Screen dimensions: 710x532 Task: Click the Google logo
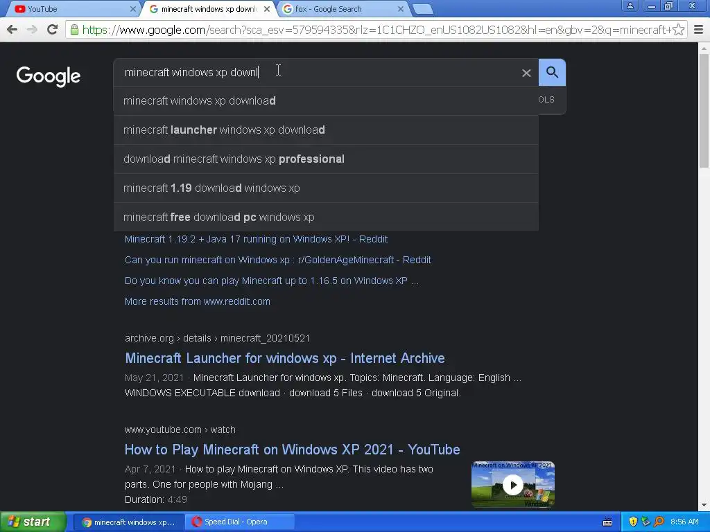coord(49,76)
